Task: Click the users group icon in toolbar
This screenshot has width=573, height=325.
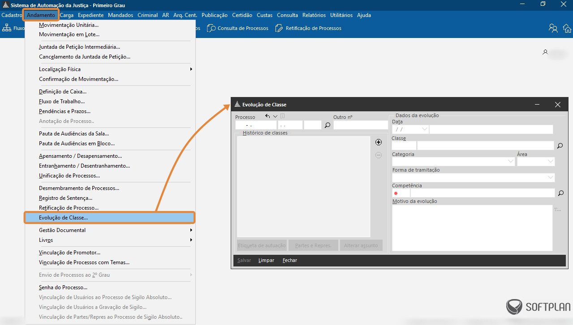Action: (553, 28)
